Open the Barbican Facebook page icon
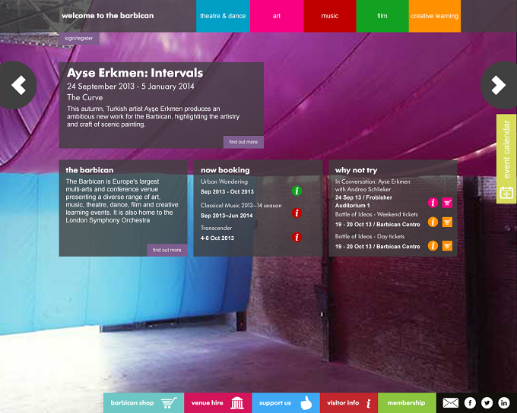This screenshot has height=413, width=517. coord(470,403)
